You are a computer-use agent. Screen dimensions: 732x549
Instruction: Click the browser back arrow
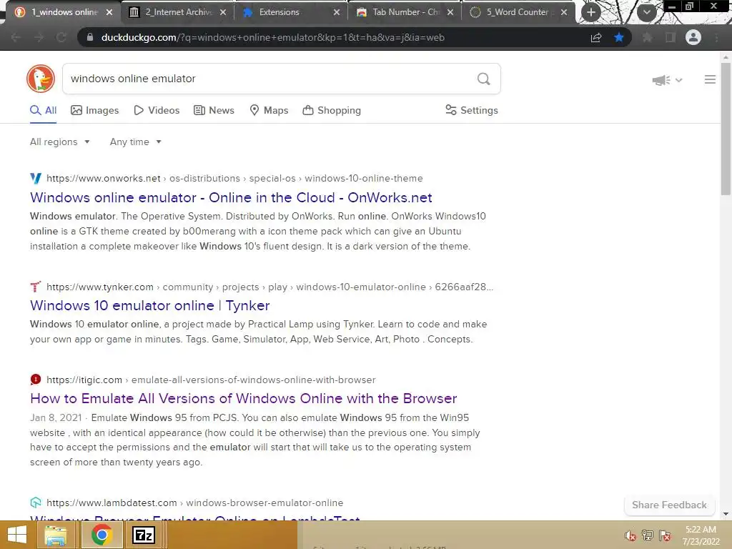(16, 37)
